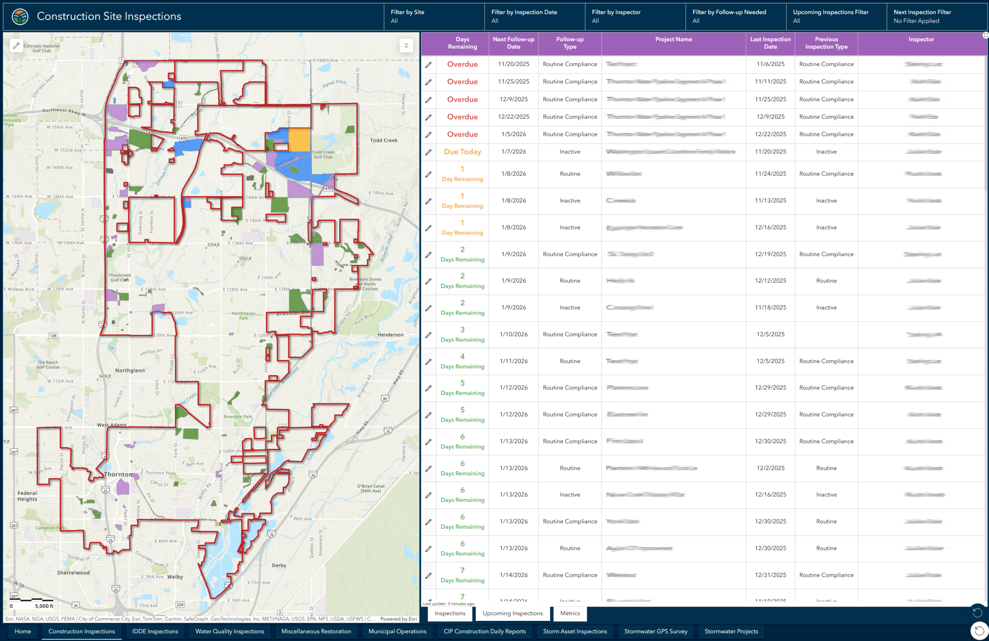Screen dimensions: 989x641
Task: Click the Construction Site Inspections leaf logo
Action: coord(20,16)
